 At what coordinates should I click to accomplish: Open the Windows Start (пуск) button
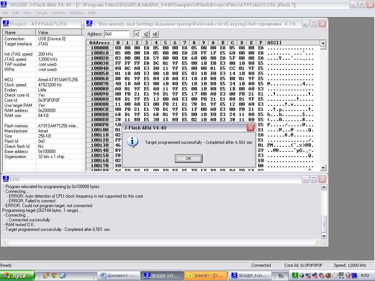coord(18,276)
